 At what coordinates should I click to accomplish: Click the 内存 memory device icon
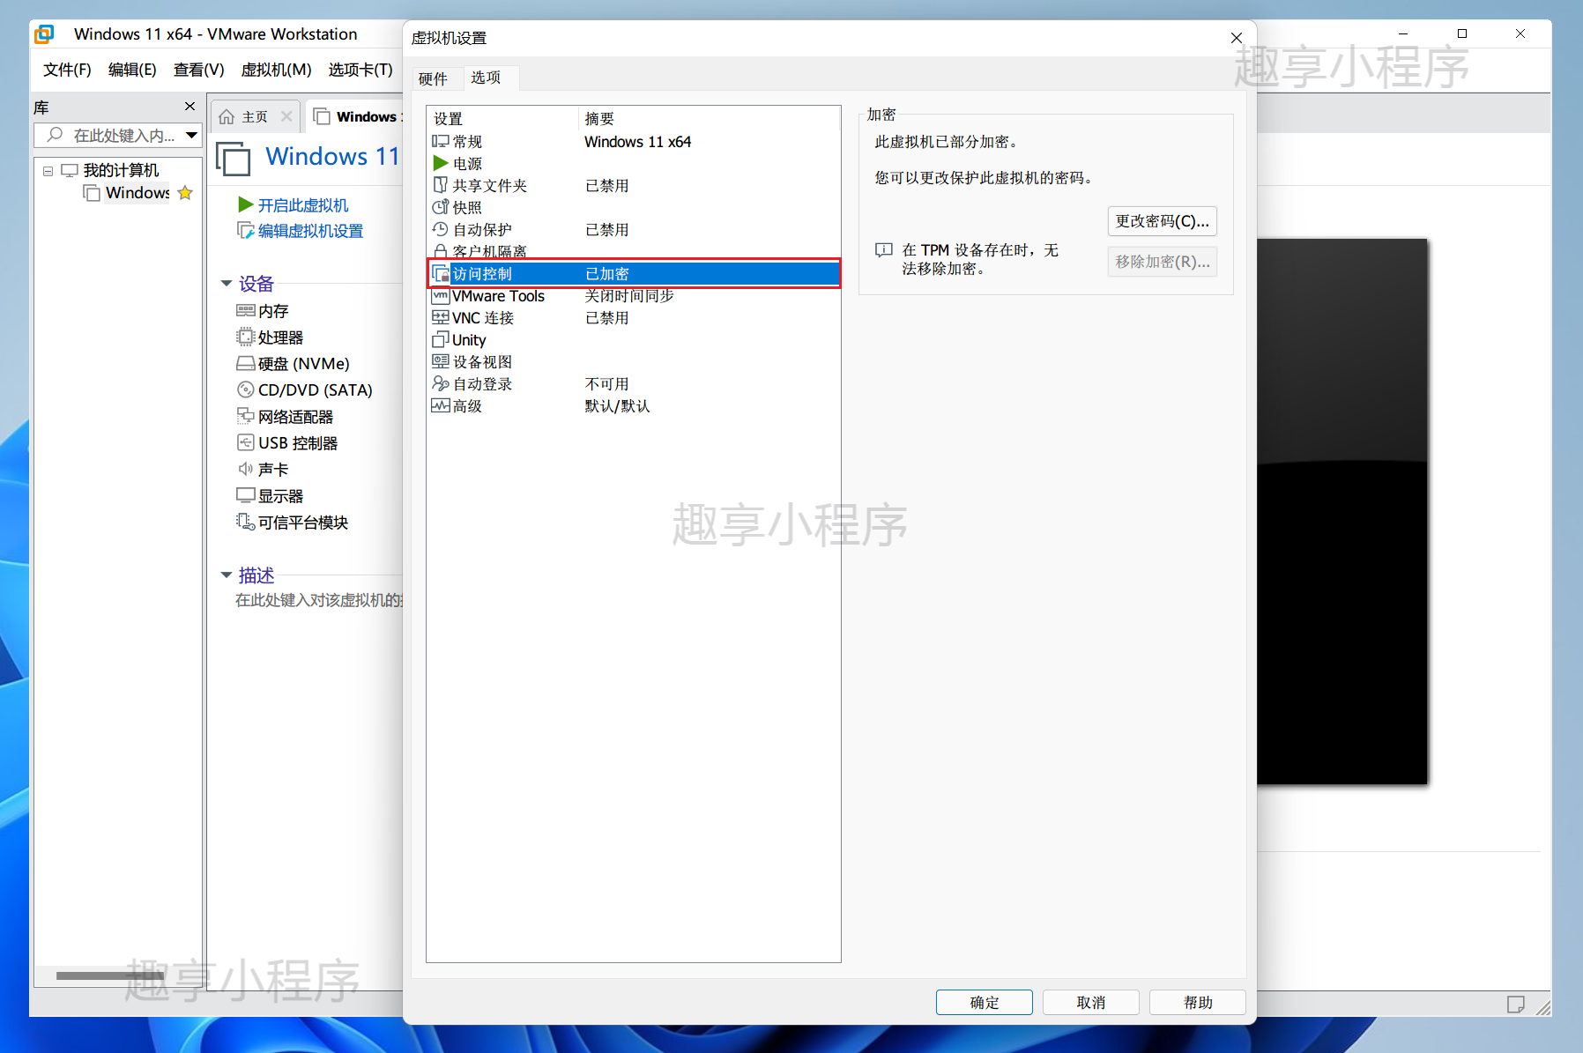[x=246, y=310]
